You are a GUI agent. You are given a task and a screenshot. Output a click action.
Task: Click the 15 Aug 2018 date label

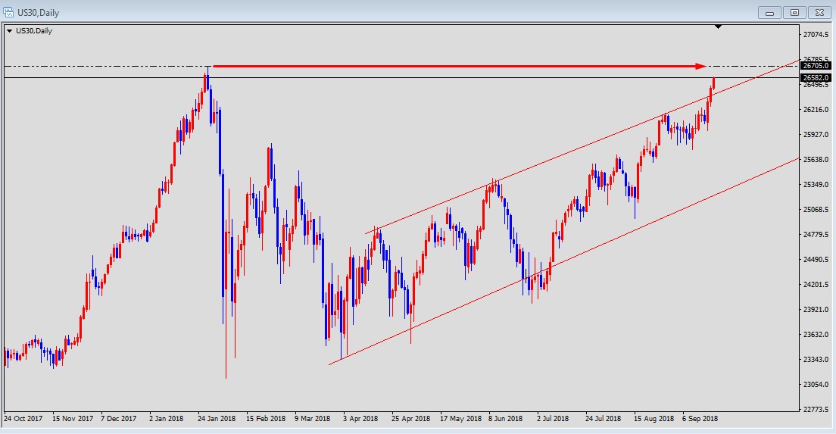654,419
